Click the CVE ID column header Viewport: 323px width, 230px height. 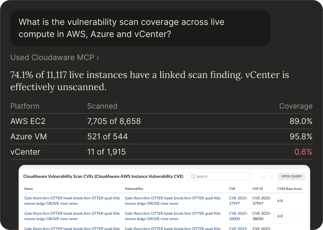[258, 189]
